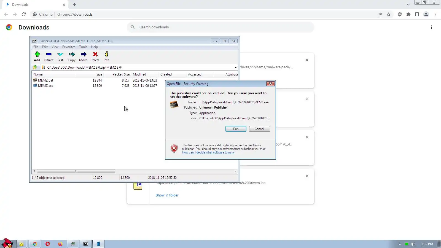Click the Start button with the Angry Birds icon

[7, 244]
